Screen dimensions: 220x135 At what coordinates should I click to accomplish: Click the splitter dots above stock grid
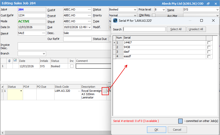pos(109,83)
